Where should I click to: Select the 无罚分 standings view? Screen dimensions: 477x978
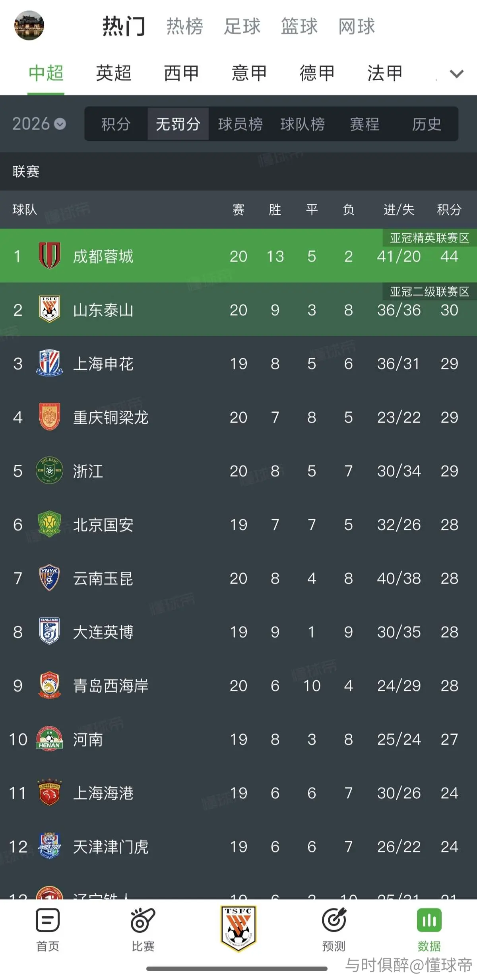(178, 124)
